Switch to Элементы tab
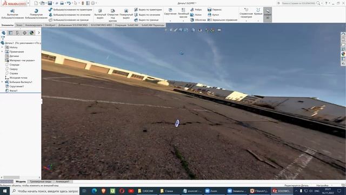346x195 pixels. point(8,25)
